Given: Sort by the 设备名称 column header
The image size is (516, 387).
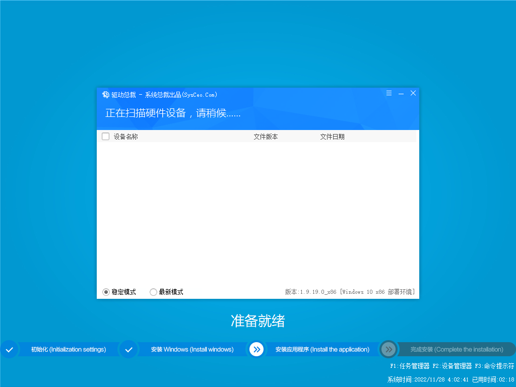Looking at the screenshot, I should [126, 137].
